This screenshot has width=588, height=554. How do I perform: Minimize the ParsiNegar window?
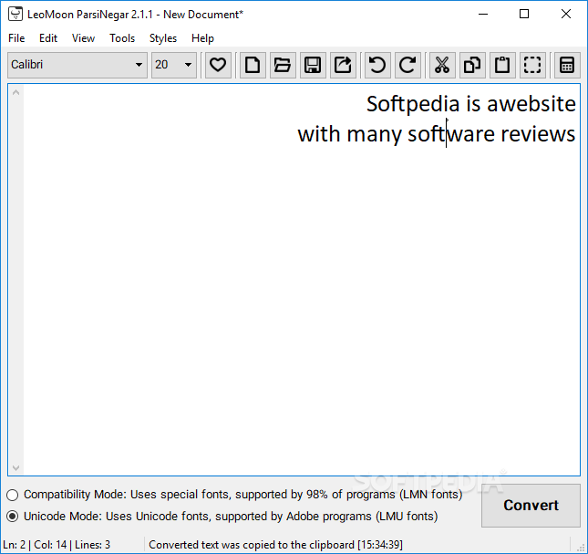click(483, 15)
